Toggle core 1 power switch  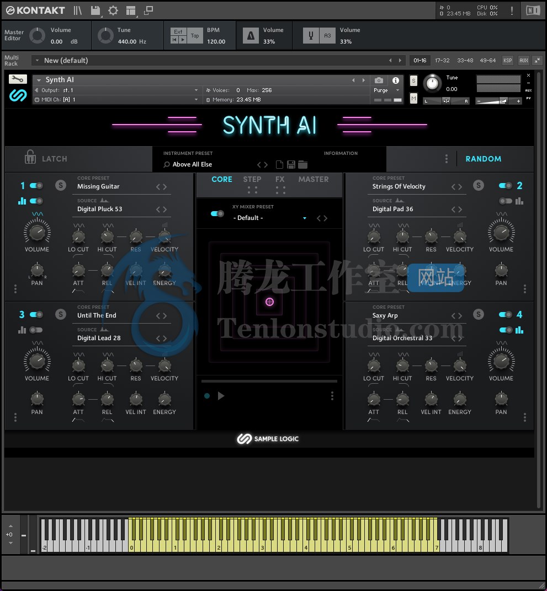pos(36,185)
